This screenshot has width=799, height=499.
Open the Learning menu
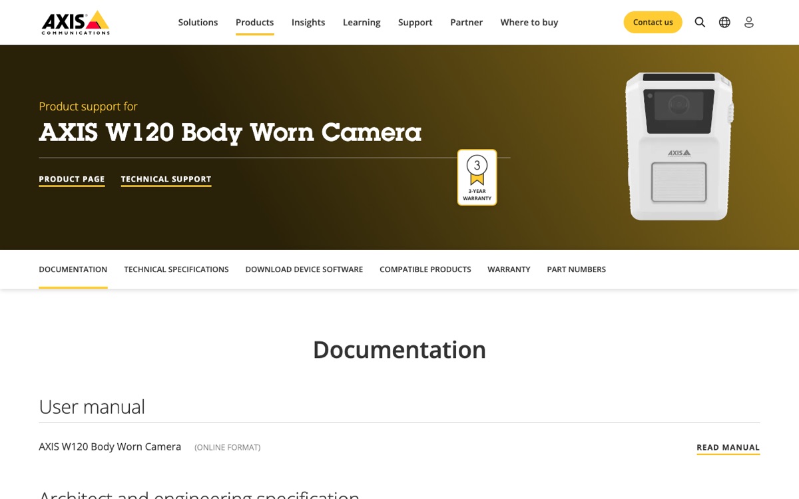coord(362,22)
